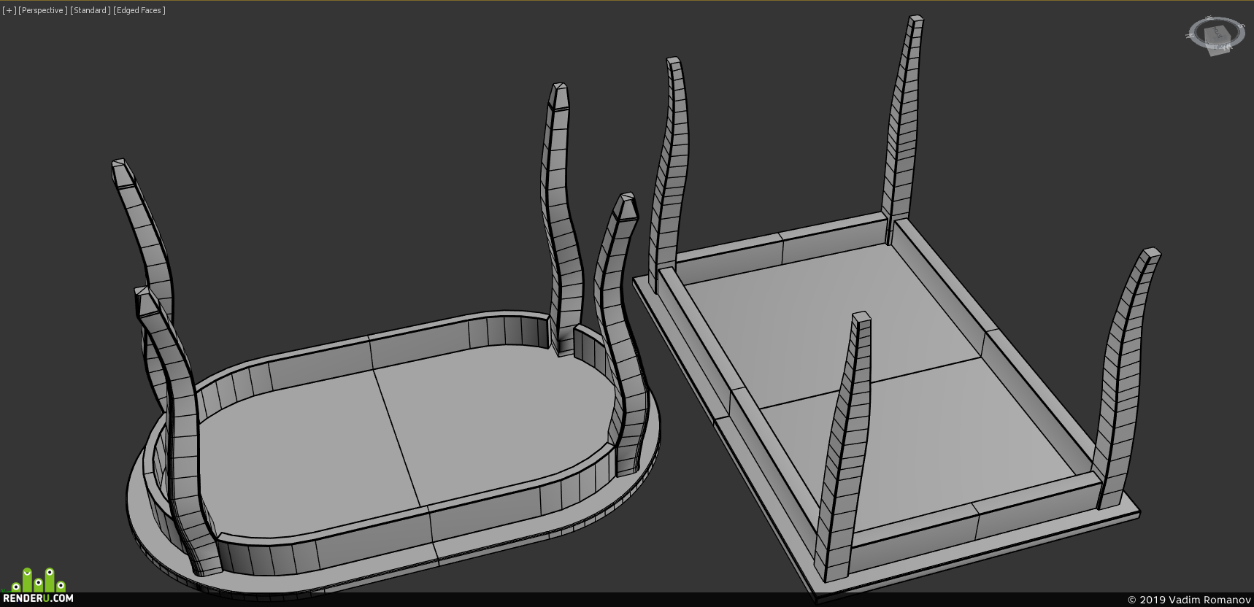Click the RenderU.com logo text
Screen dimensions: 1254x607
pos(38,598)
